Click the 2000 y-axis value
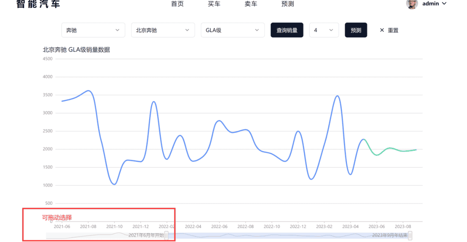The width and height of the screenshot is (467, 242). [x=48, y=149]
